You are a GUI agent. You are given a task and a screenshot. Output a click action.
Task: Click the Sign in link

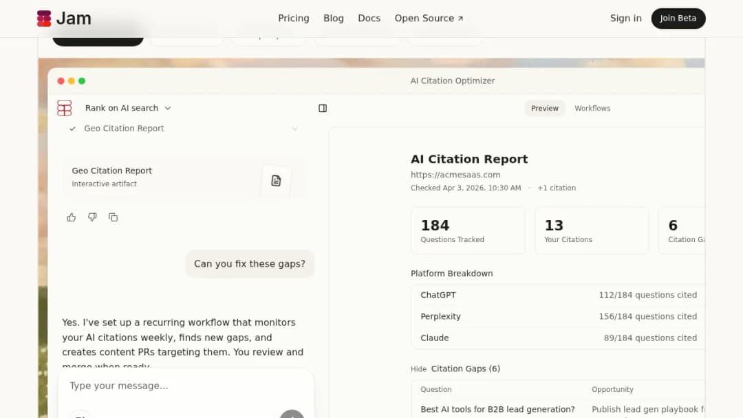click(x=625, y=19)
